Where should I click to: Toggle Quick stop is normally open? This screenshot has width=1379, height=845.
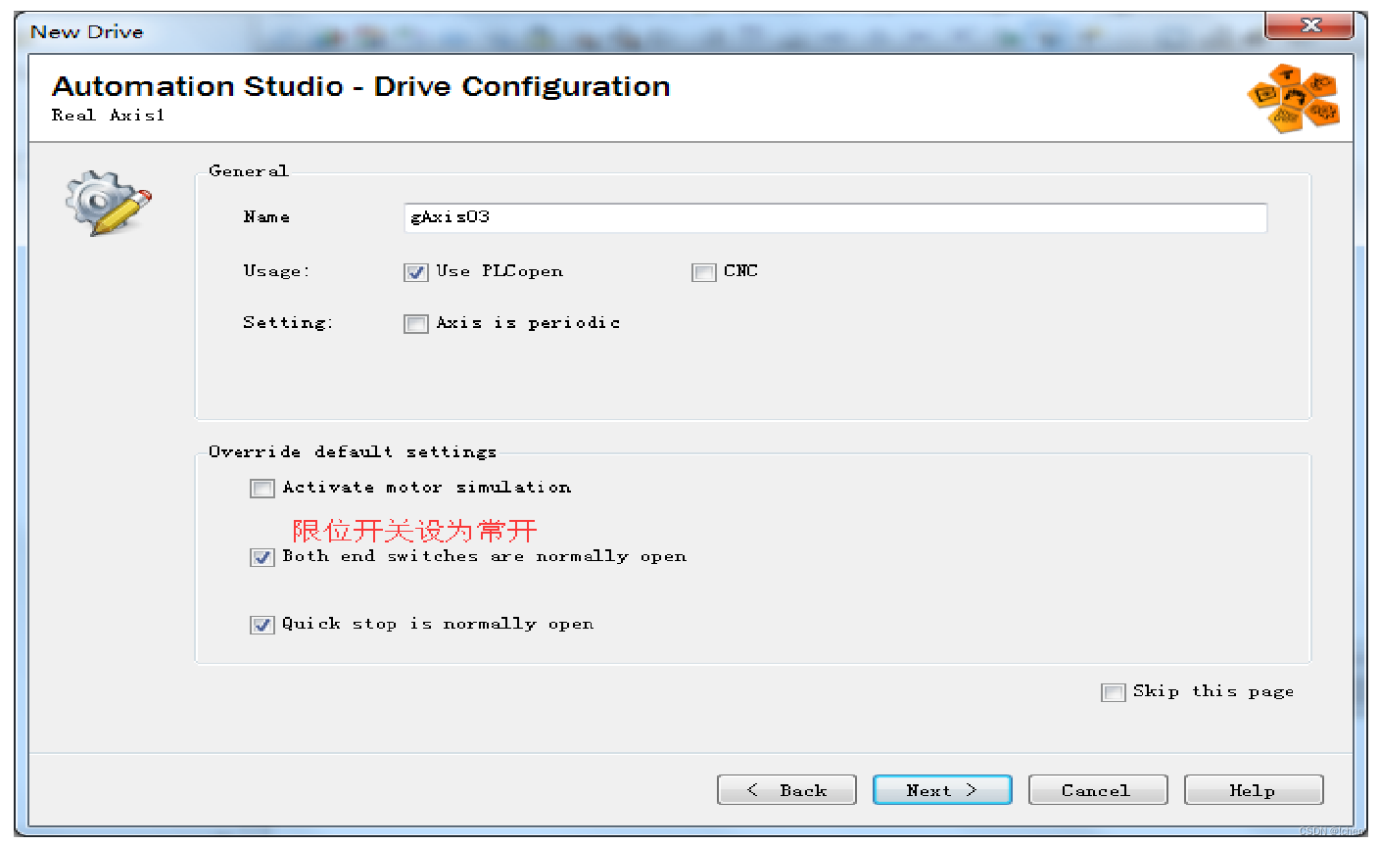coord(262,625)
